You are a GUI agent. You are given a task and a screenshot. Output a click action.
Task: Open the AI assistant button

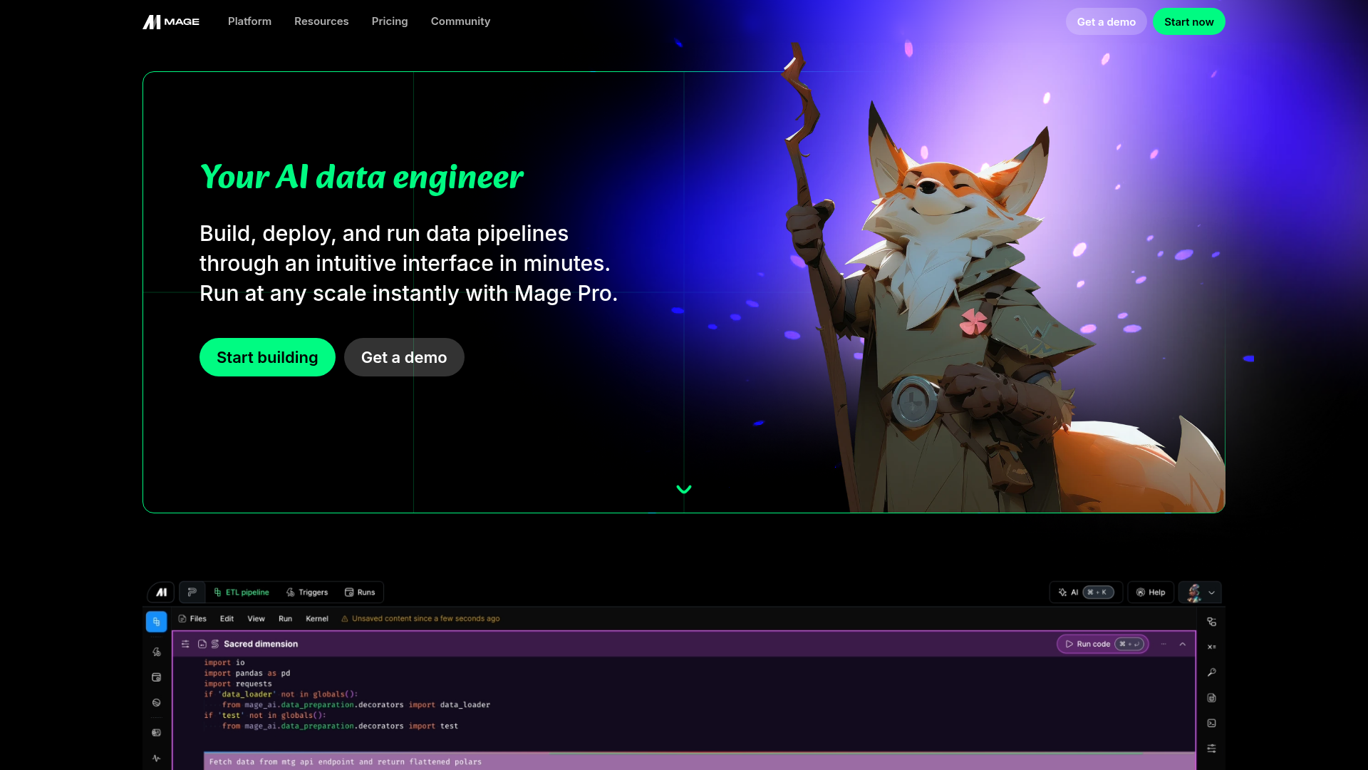tap(1085, 592)
